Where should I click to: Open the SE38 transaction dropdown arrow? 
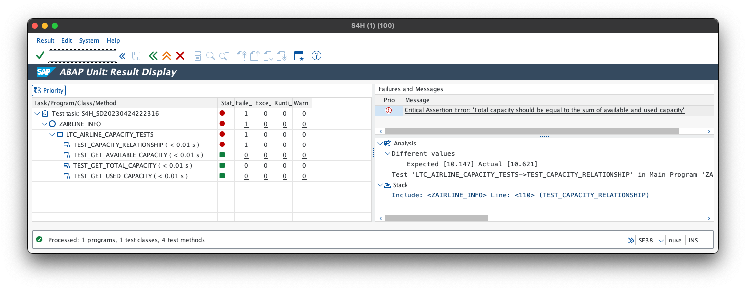[661, 241]
